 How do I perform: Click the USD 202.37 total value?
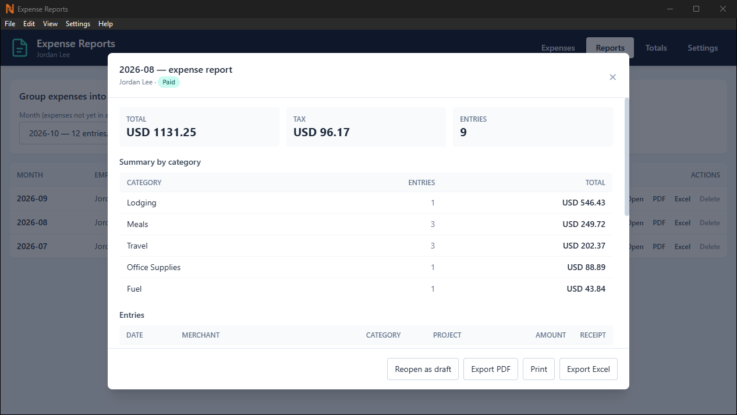(x=584, y=246)
